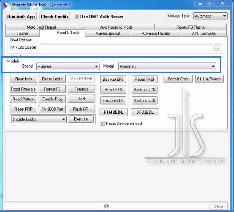Go to the Advance Flasher tab

coord(156,33)
